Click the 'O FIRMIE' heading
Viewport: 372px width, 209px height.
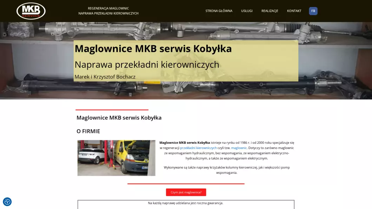88,131
